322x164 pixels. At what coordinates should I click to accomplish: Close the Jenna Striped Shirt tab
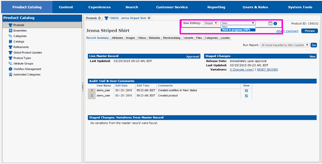click(149, 18)
